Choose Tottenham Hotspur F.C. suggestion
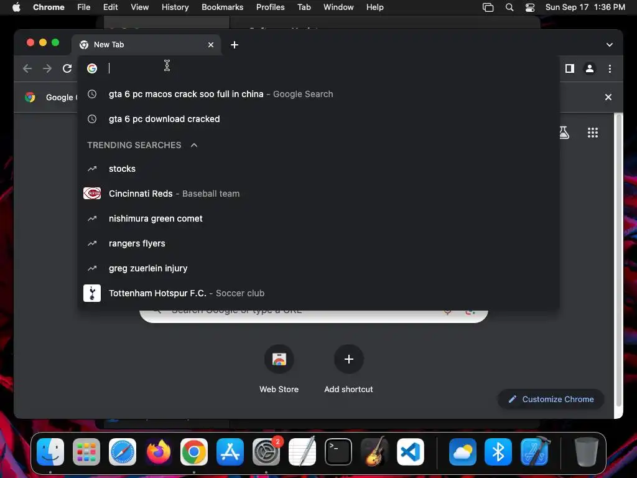Viewport: 637px width, 478px height. (x=318, y=293)
